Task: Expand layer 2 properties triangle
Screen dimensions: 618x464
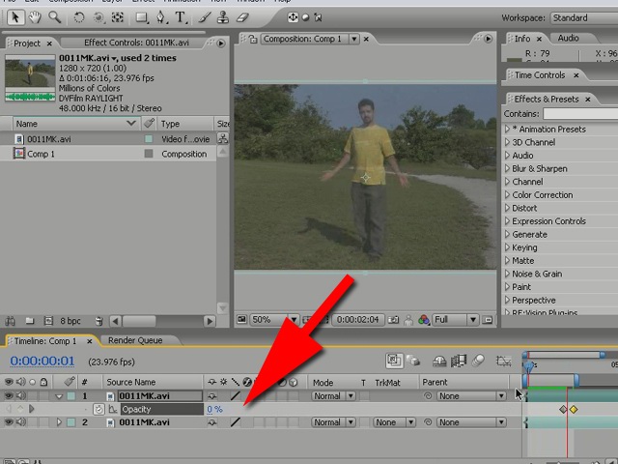Action: tap(59, 422)
